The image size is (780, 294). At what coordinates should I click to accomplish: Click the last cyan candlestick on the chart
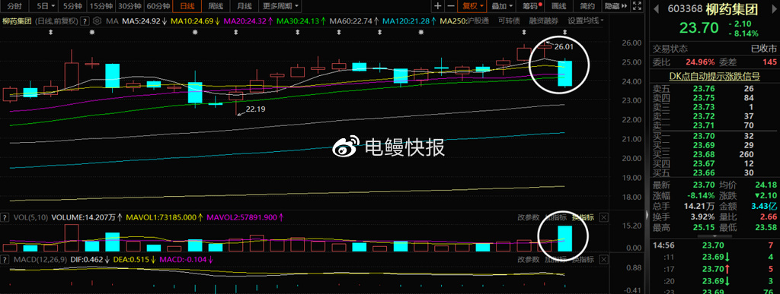pyautogui.click(x=564, y=74)
